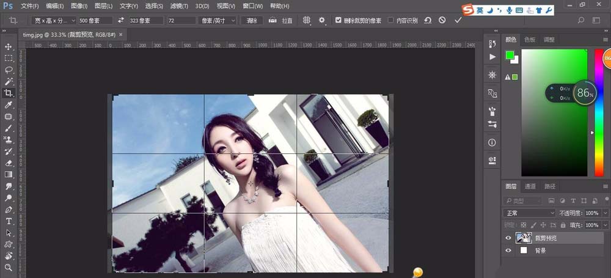This screenshot has height=278, width=611.
Task: Enable the 内容识别 checkbox
Action: (x=391, y=20)
